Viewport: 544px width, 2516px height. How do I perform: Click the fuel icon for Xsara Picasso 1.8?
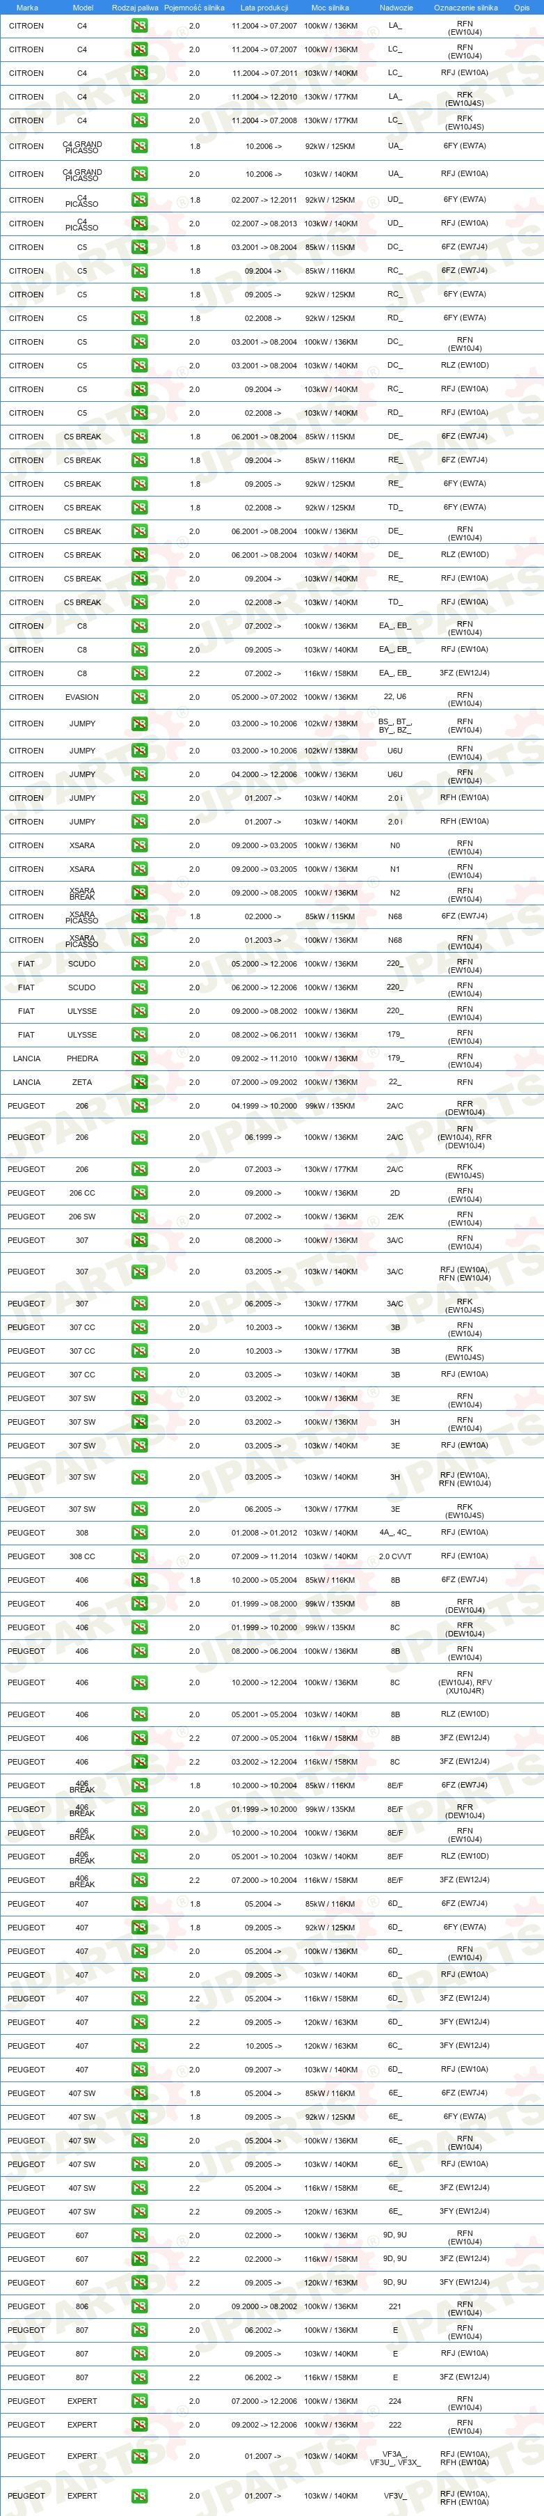point(139,917)
